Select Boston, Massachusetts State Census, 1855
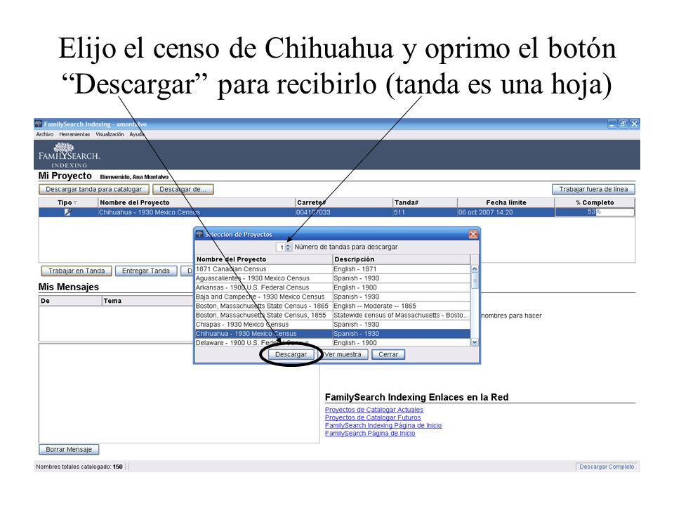The width and height of the screenshot is (674, 506). (332, 316)
